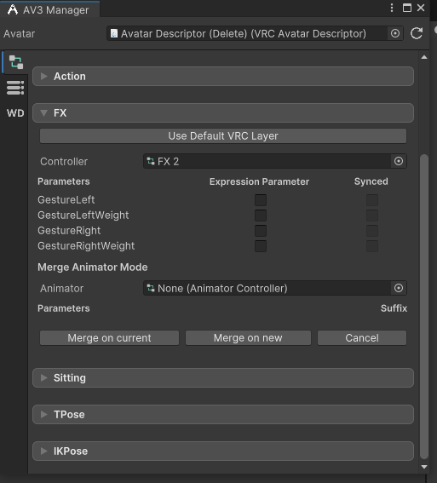Screen dimensions: 437x483
Task: Open object picker for merge Animator field
Action: [x=399, y=288]
